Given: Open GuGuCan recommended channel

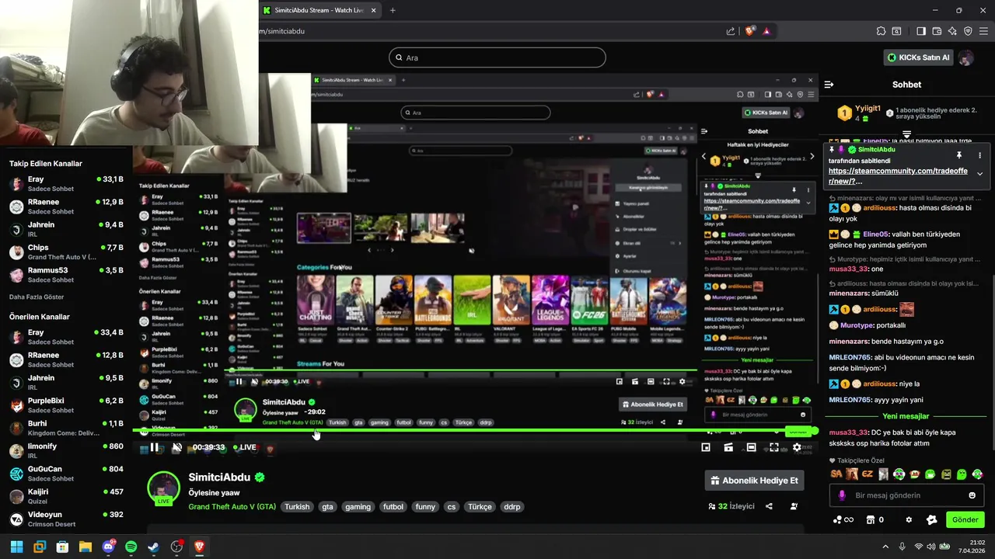Looking at the screenshot, I should tap(66, 473).
